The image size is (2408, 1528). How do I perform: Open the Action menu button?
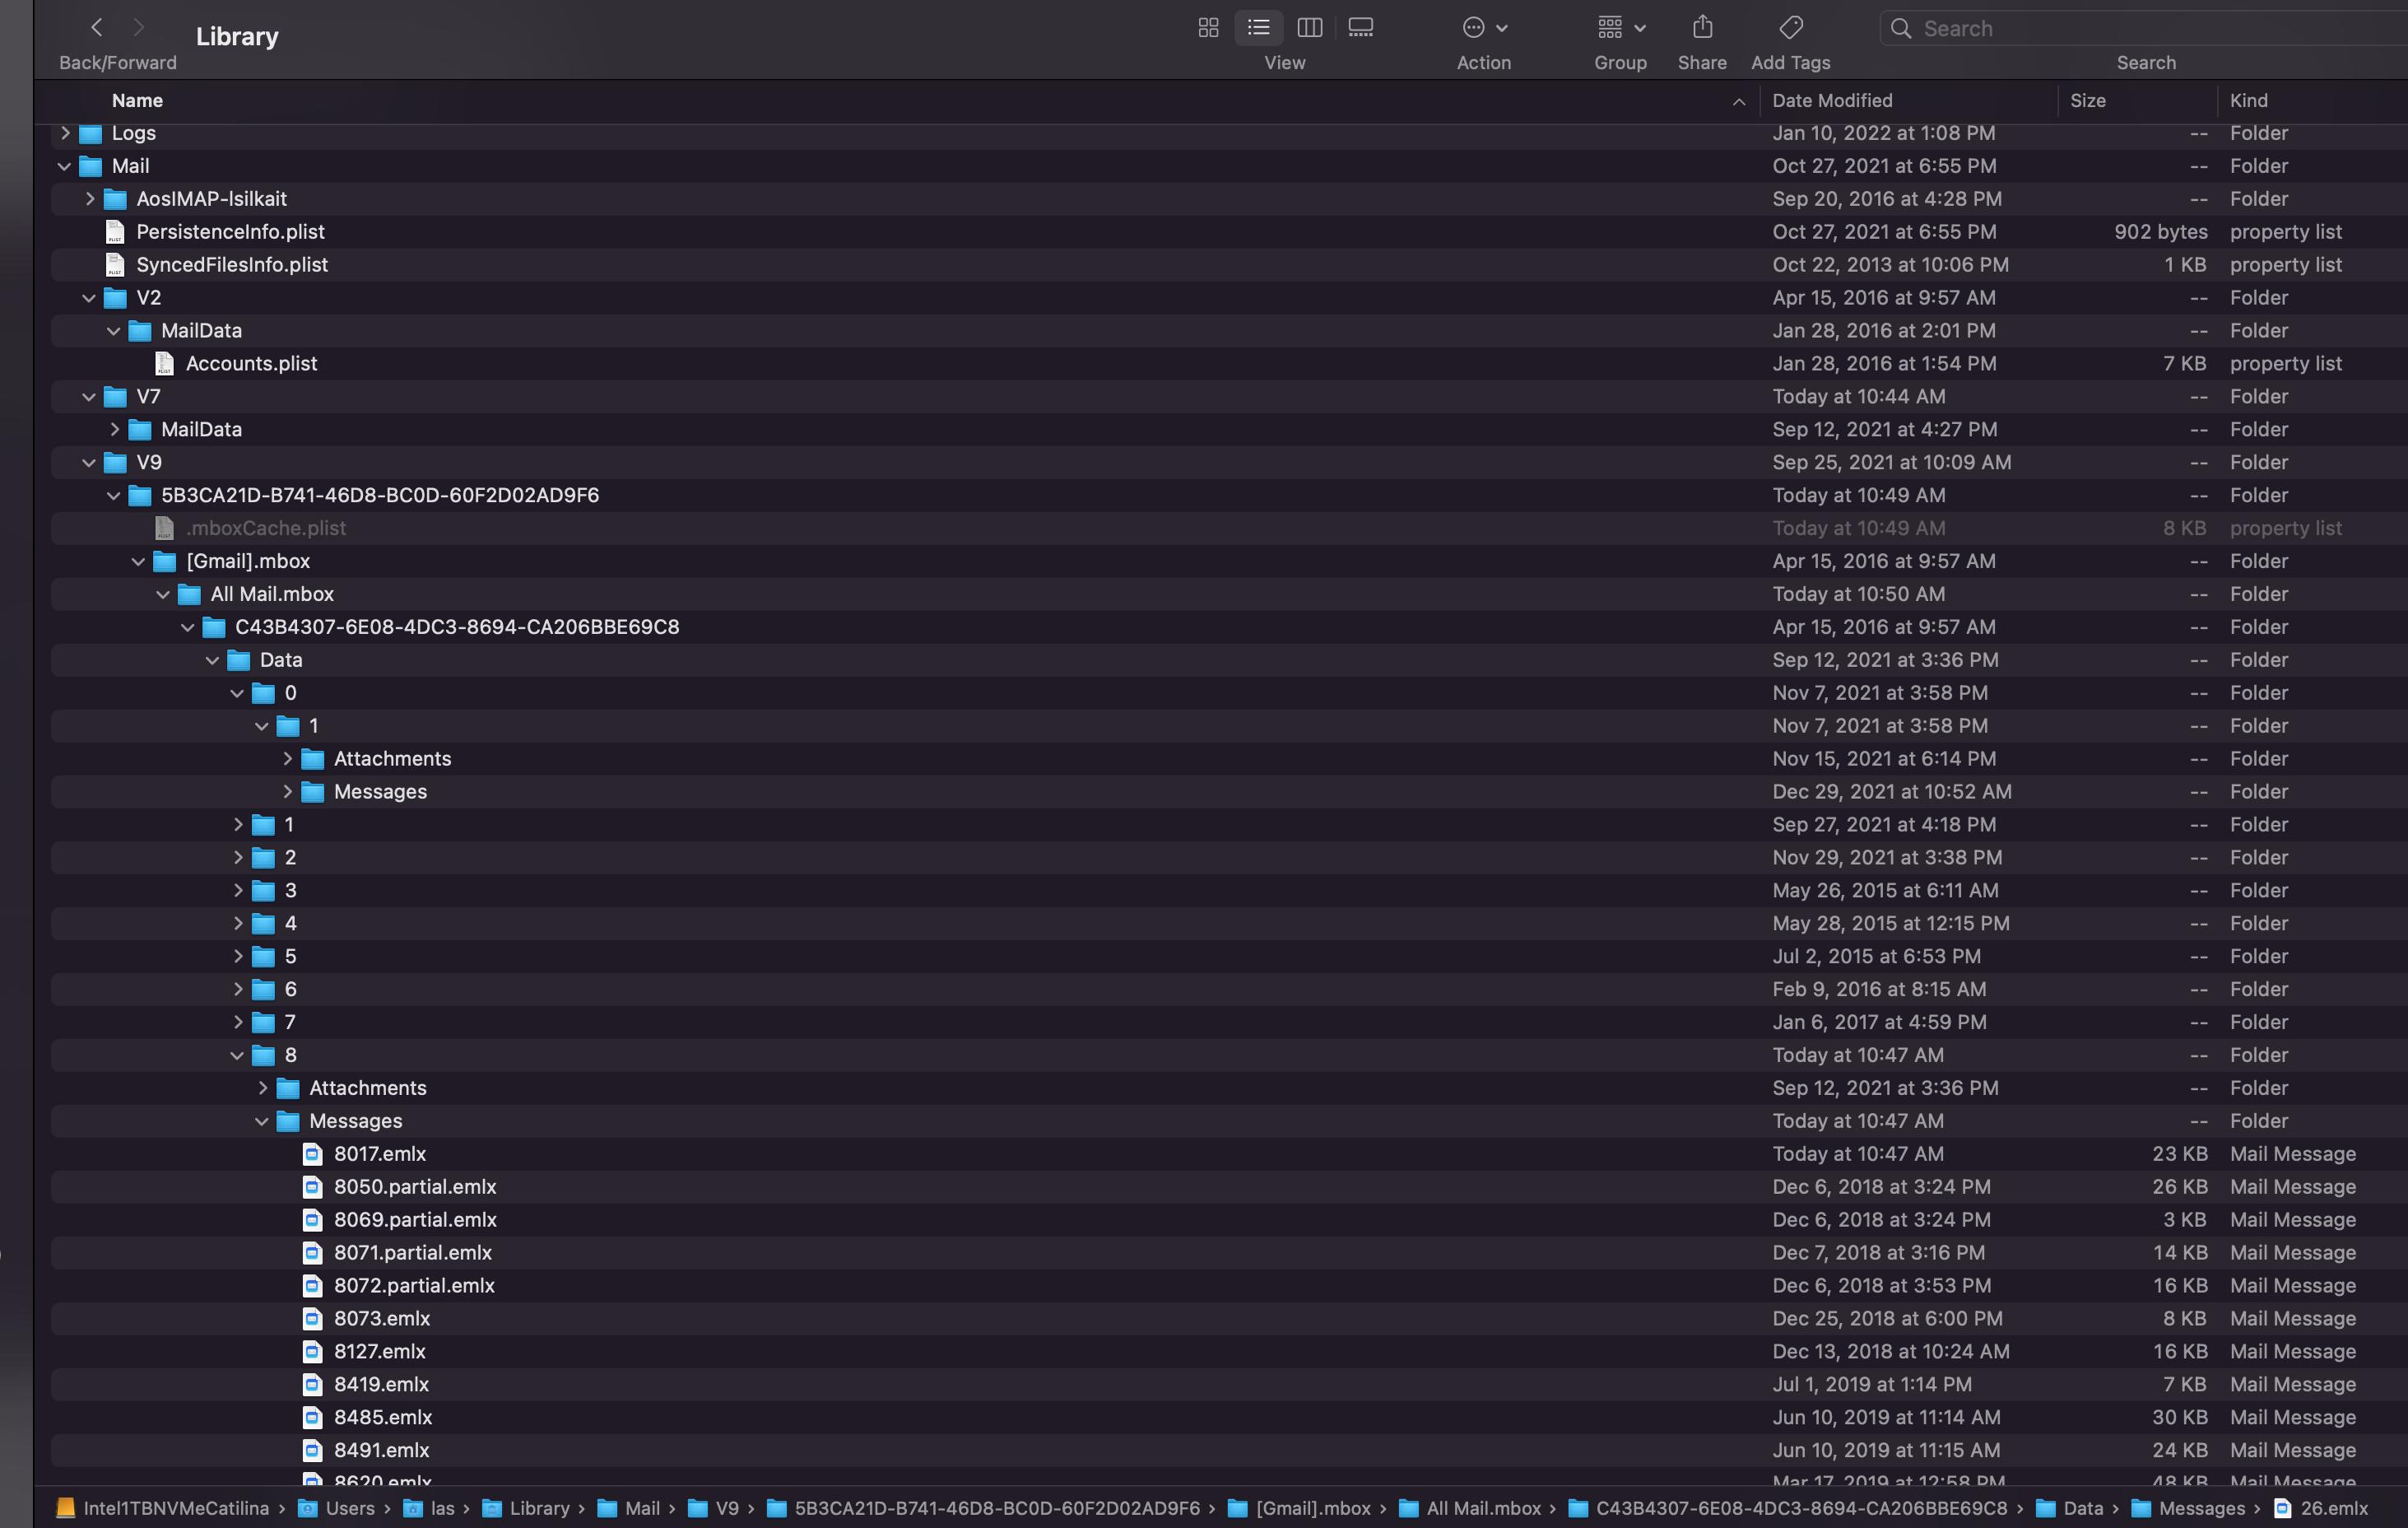[1484, 28]
